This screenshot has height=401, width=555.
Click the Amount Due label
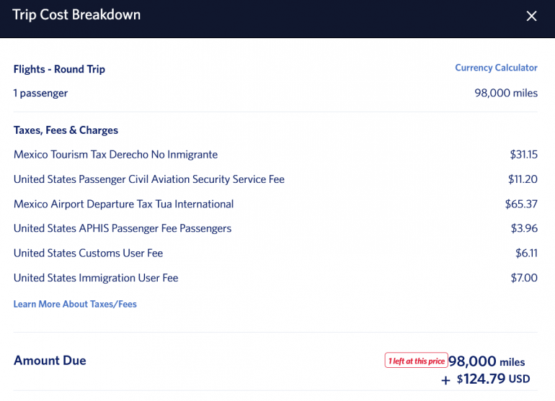click(x=50, y=361)
